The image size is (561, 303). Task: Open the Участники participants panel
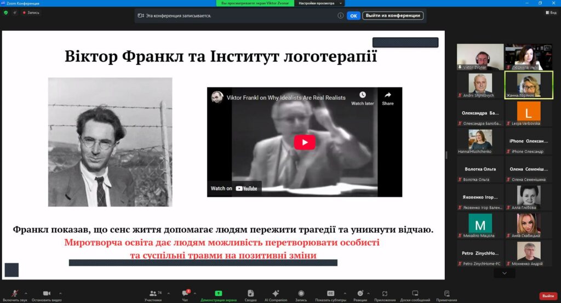153,295
